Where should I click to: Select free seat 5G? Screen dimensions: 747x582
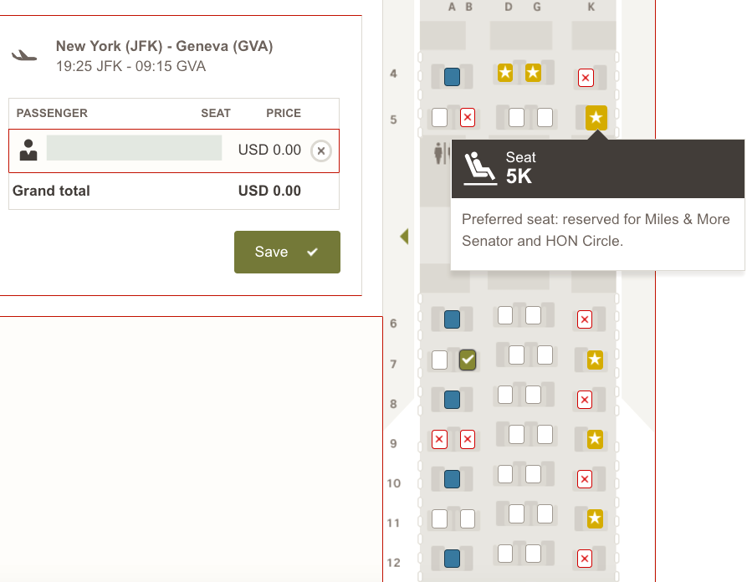[545, 118]
